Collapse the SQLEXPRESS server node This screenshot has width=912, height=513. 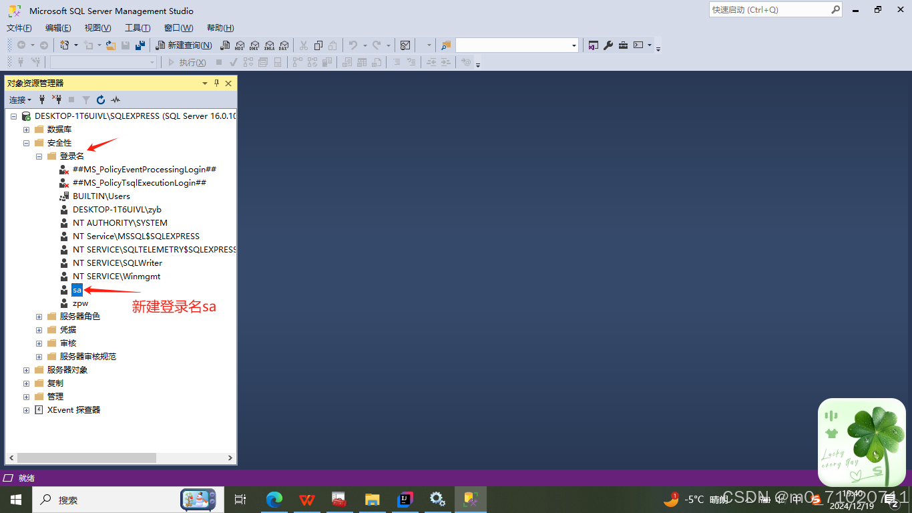(x=13, y=116)
